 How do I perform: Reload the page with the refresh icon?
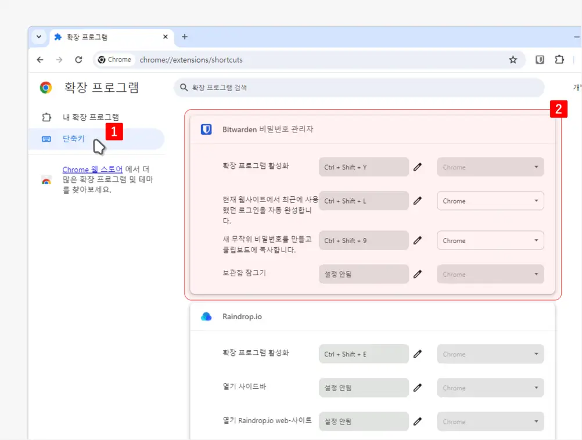pos(78,60)
